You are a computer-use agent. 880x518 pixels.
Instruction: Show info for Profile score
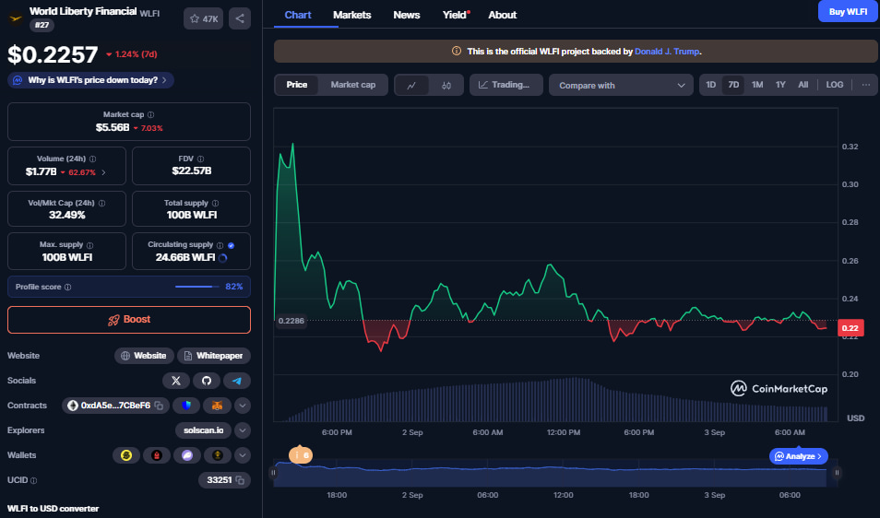click(x=68, y=287)
